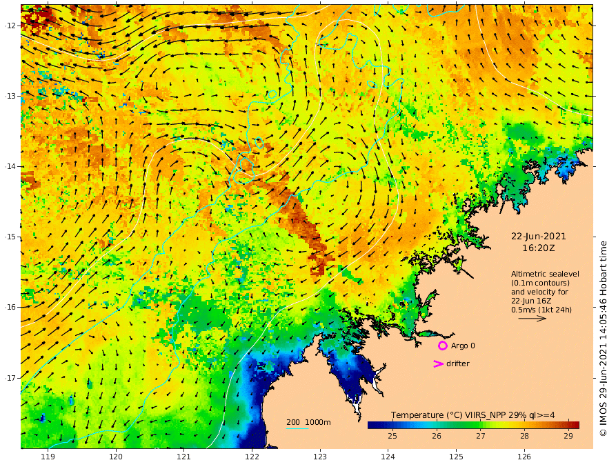The image size is (607, 469).
Task: Click the color bar value 25
Action: tap(392, 436)
